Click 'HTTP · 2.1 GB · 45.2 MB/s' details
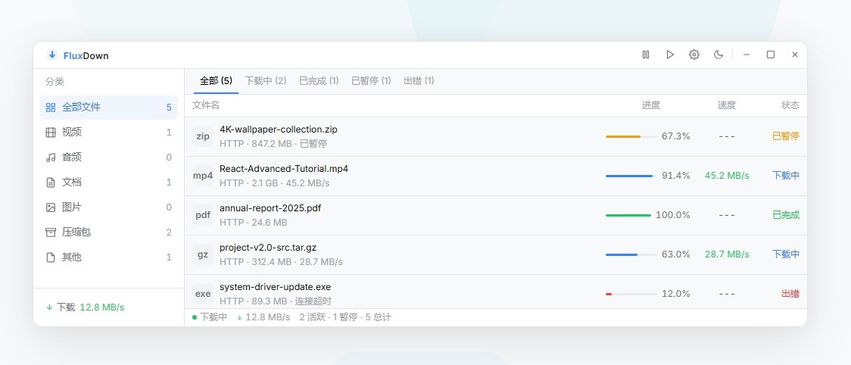 point(275,183)
